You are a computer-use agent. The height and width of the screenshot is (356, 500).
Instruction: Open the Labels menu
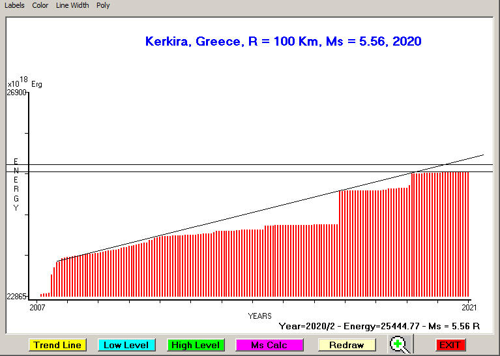[x=14, y=5]
